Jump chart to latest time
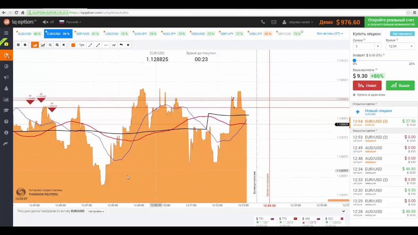418x235 pixels. click(x=64, y=45)
